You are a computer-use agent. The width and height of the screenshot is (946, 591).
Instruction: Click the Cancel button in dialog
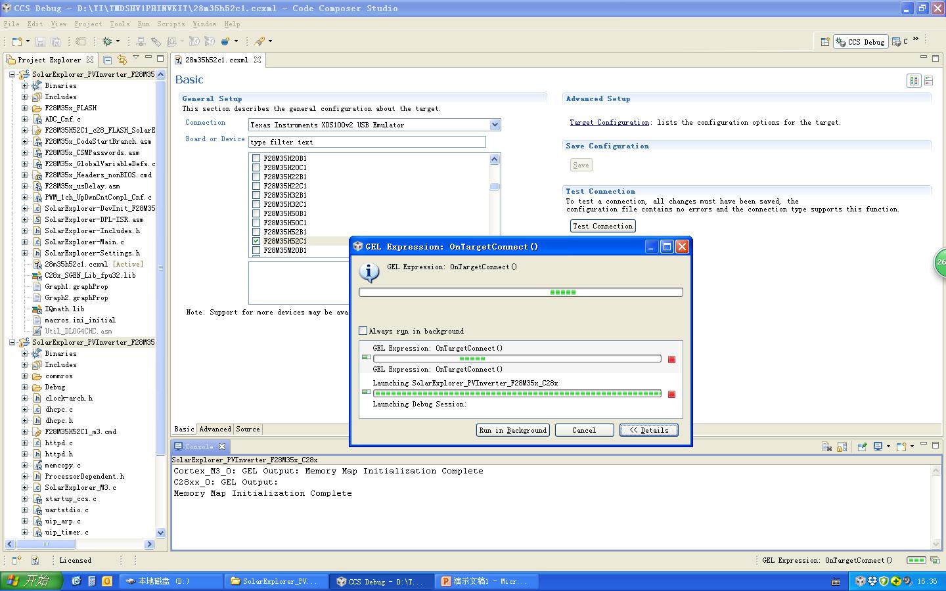click(583, 430)
